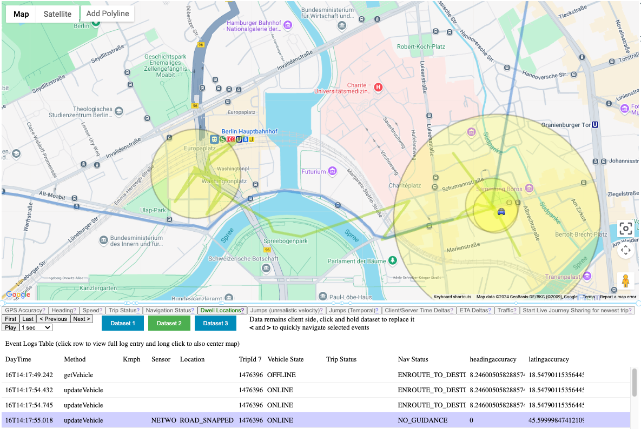Select the log row at 14:17:54.745
Screen dimensions: 641x429
tap(315, 405)
